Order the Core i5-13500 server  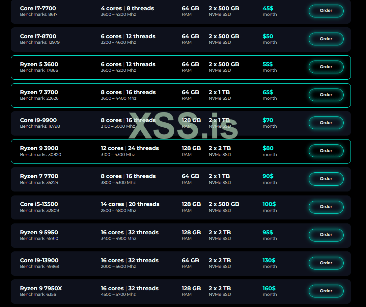326,207
